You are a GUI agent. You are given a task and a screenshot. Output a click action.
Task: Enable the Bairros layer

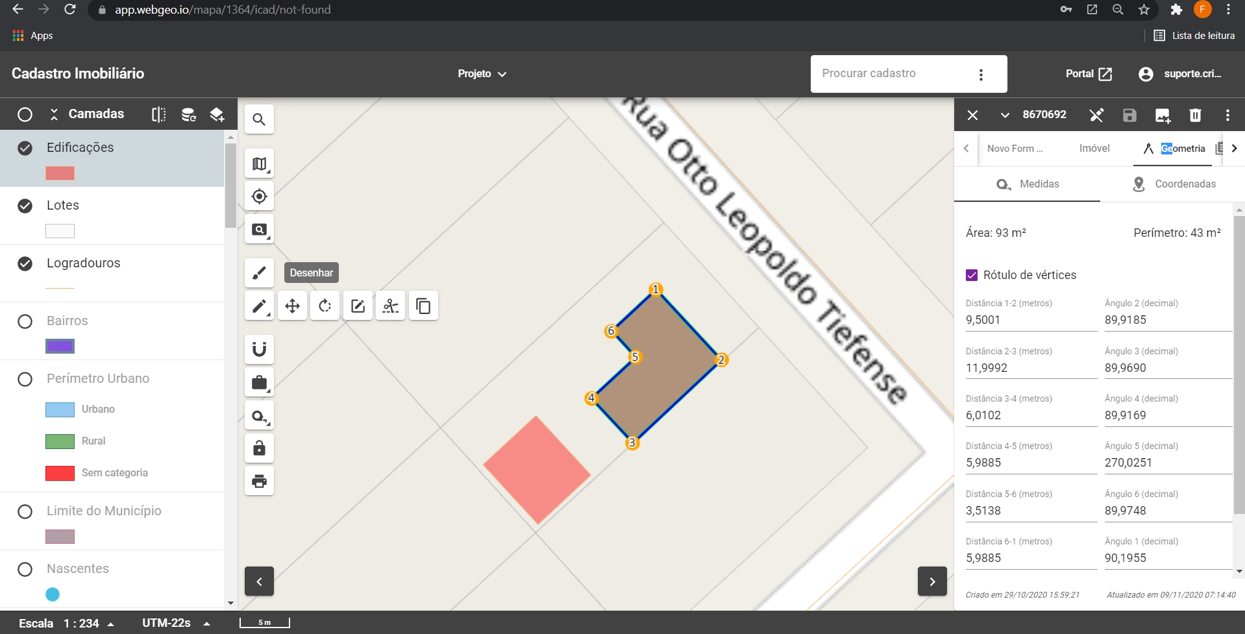(25, 321)
